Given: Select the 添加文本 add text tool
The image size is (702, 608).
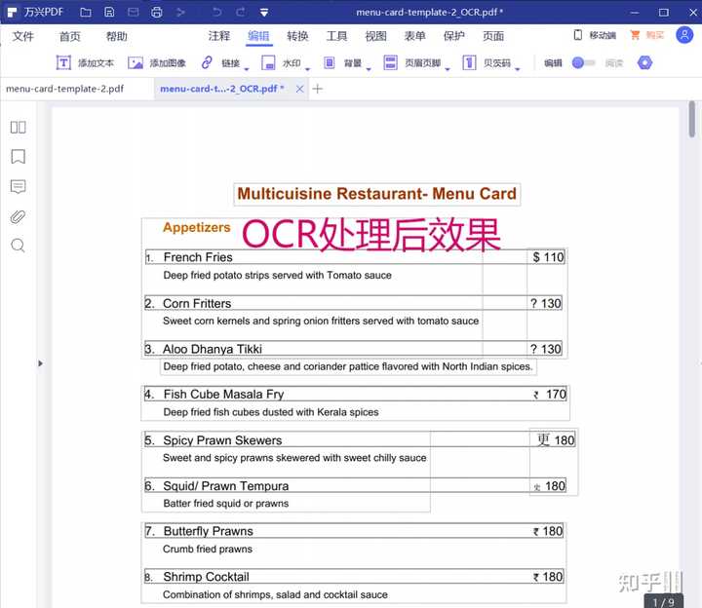Looking at the screenshot, I should click(85, 63).
